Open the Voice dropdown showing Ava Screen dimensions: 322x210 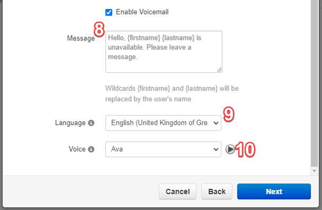(x=163, y=150)
